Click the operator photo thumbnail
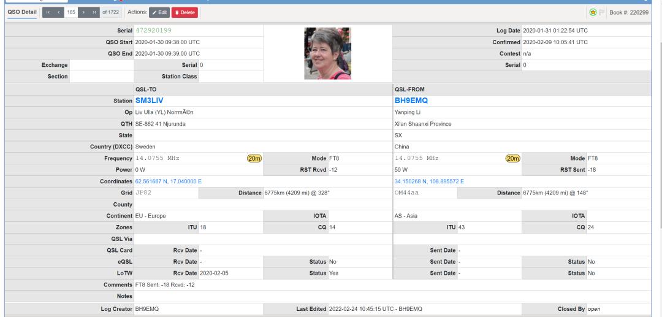Screen dimensions: 662x317 327,53
